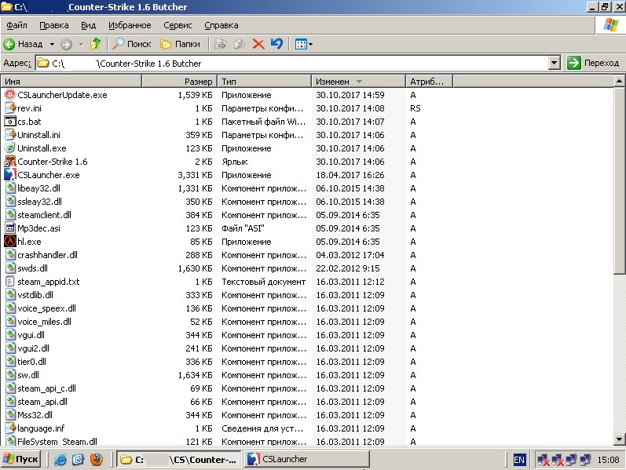Go up one folder level icon
The height and width of the screenshot is (470, 626).
(95, 43)
